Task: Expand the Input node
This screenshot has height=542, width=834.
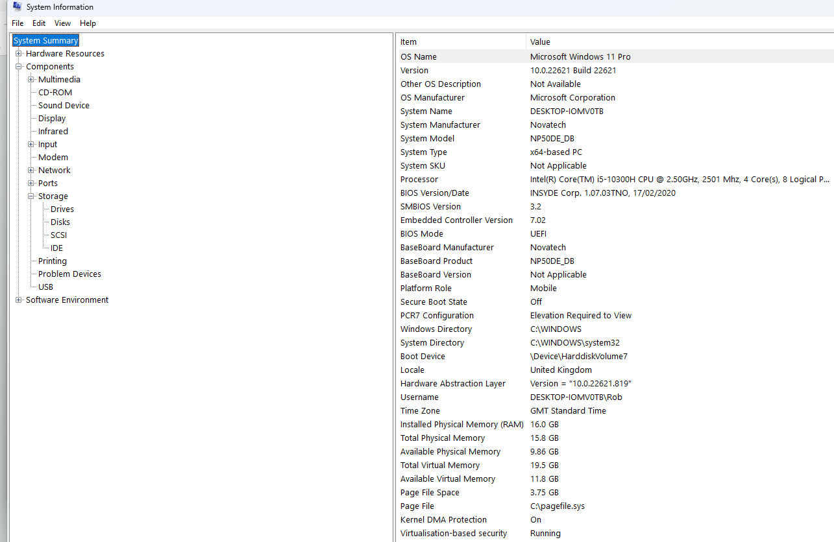Action: coord(31,145)
